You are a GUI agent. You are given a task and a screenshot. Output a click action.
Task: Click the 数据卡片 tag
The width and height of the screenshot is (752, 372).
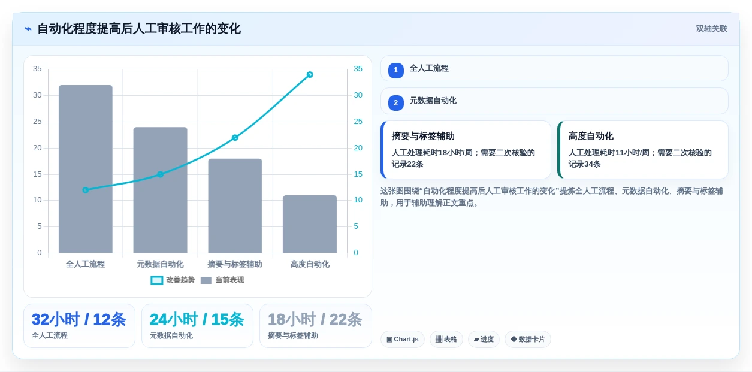point(528,340)
